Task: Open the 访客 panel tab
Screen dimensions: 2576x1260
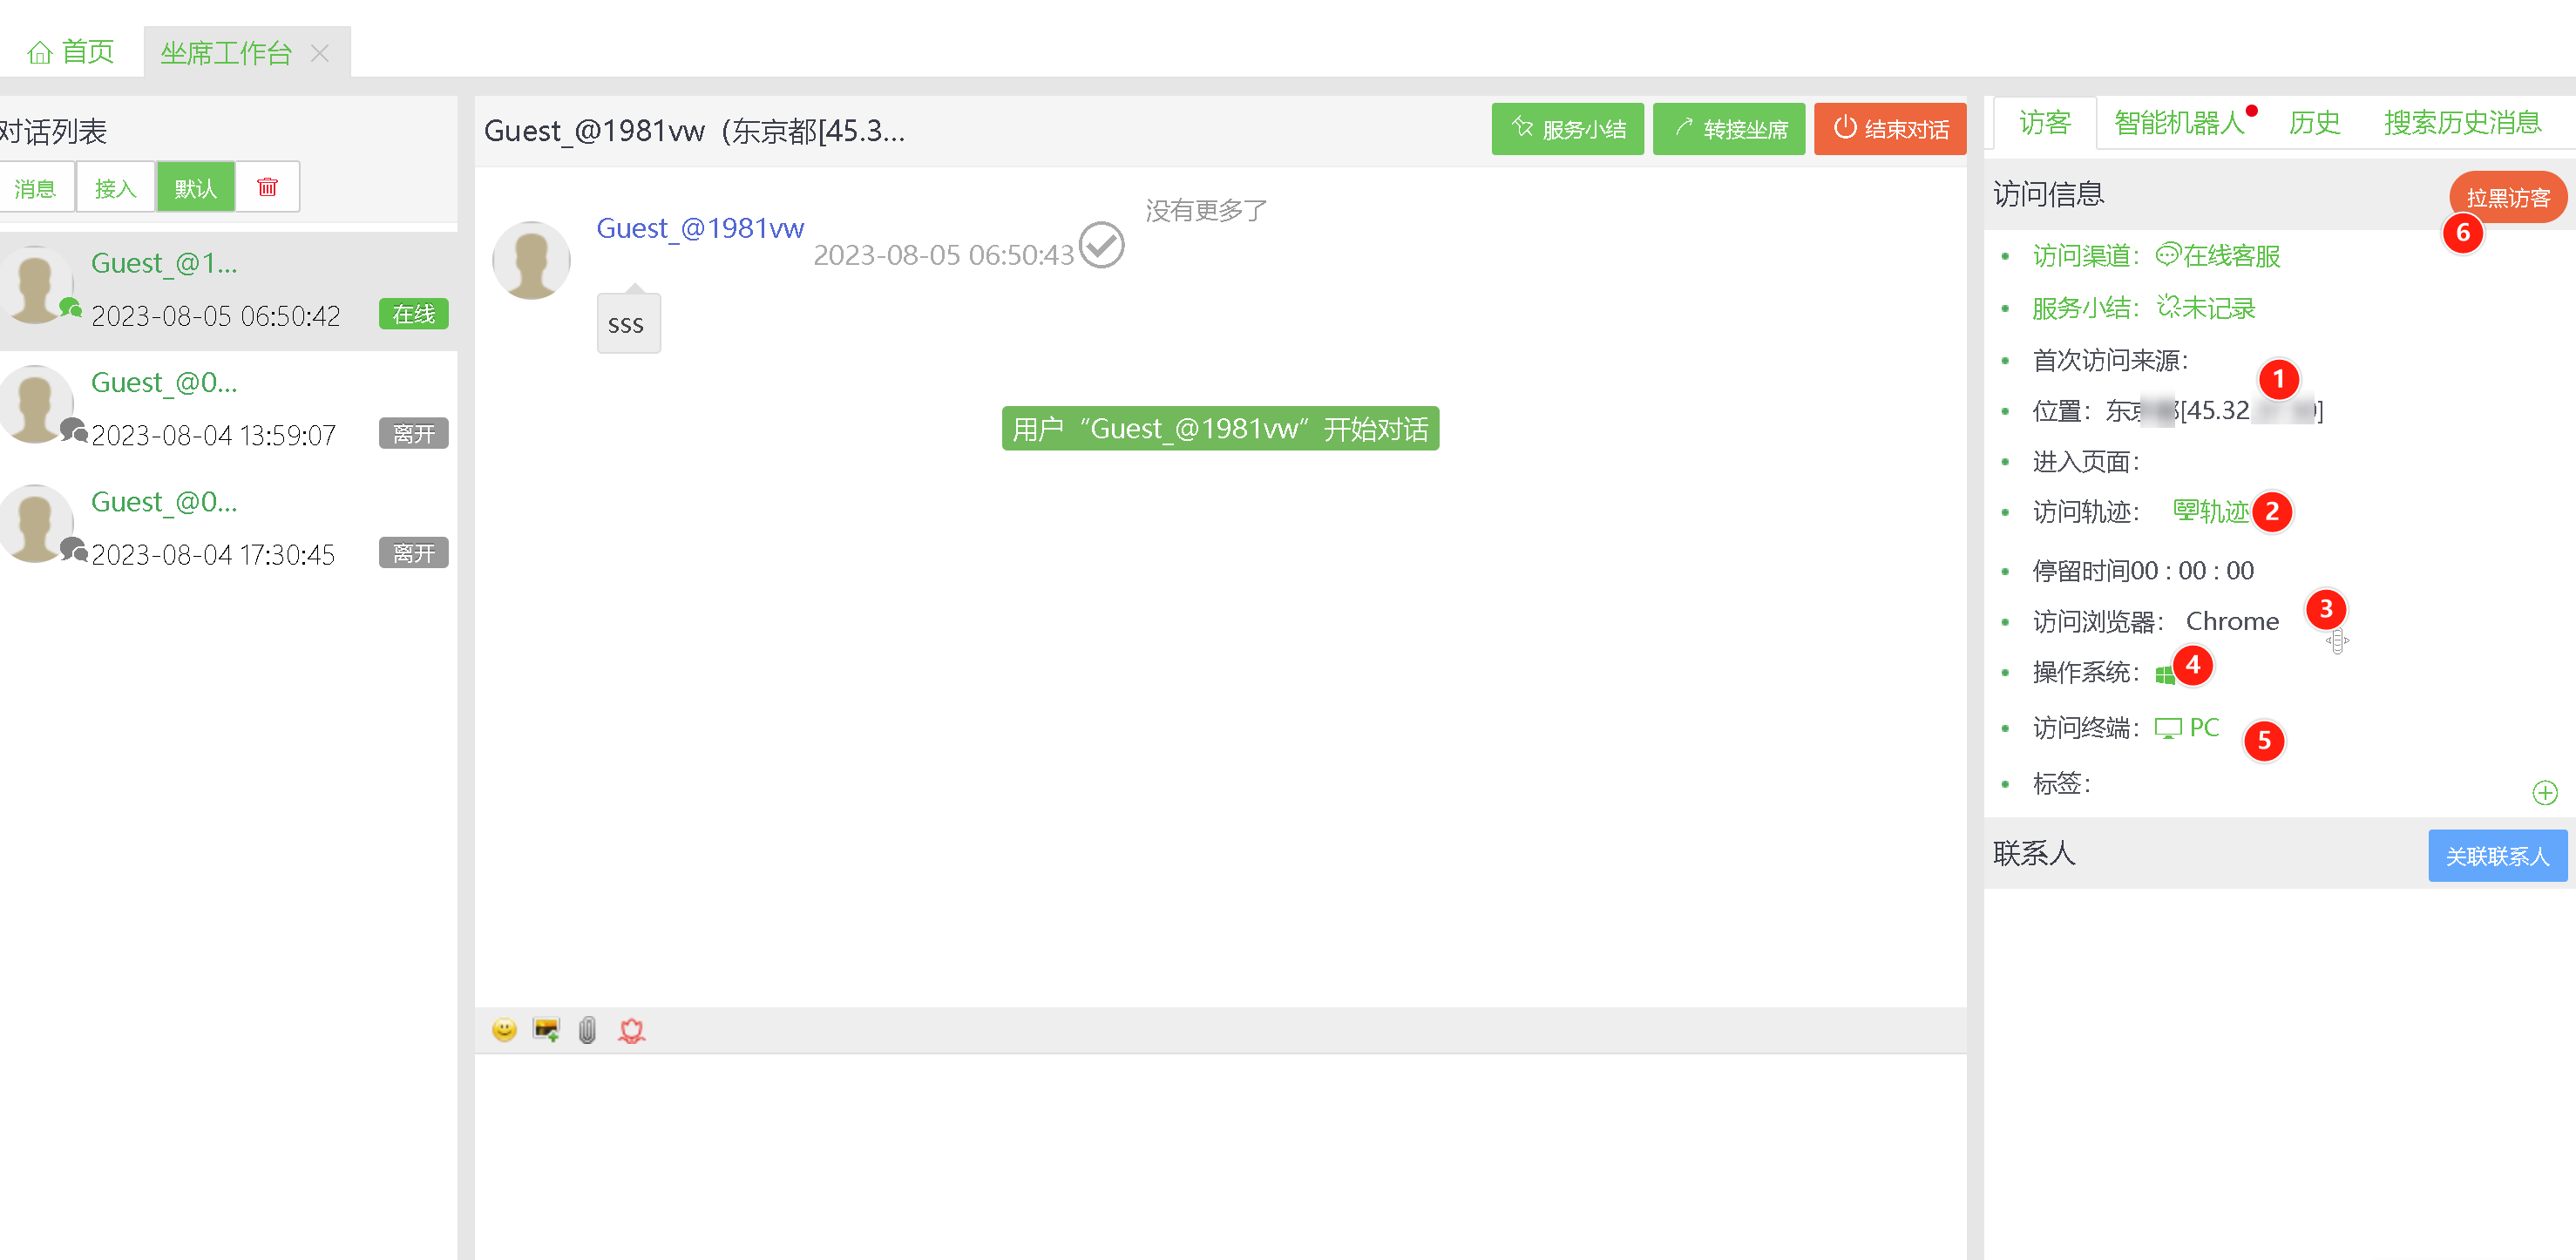Action: (2044, 123)
